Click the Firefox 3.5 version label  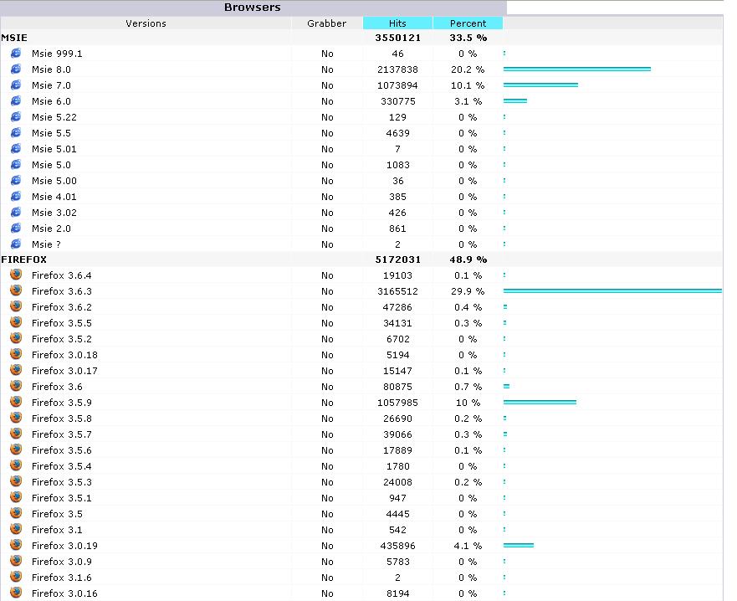click(57, 514)
